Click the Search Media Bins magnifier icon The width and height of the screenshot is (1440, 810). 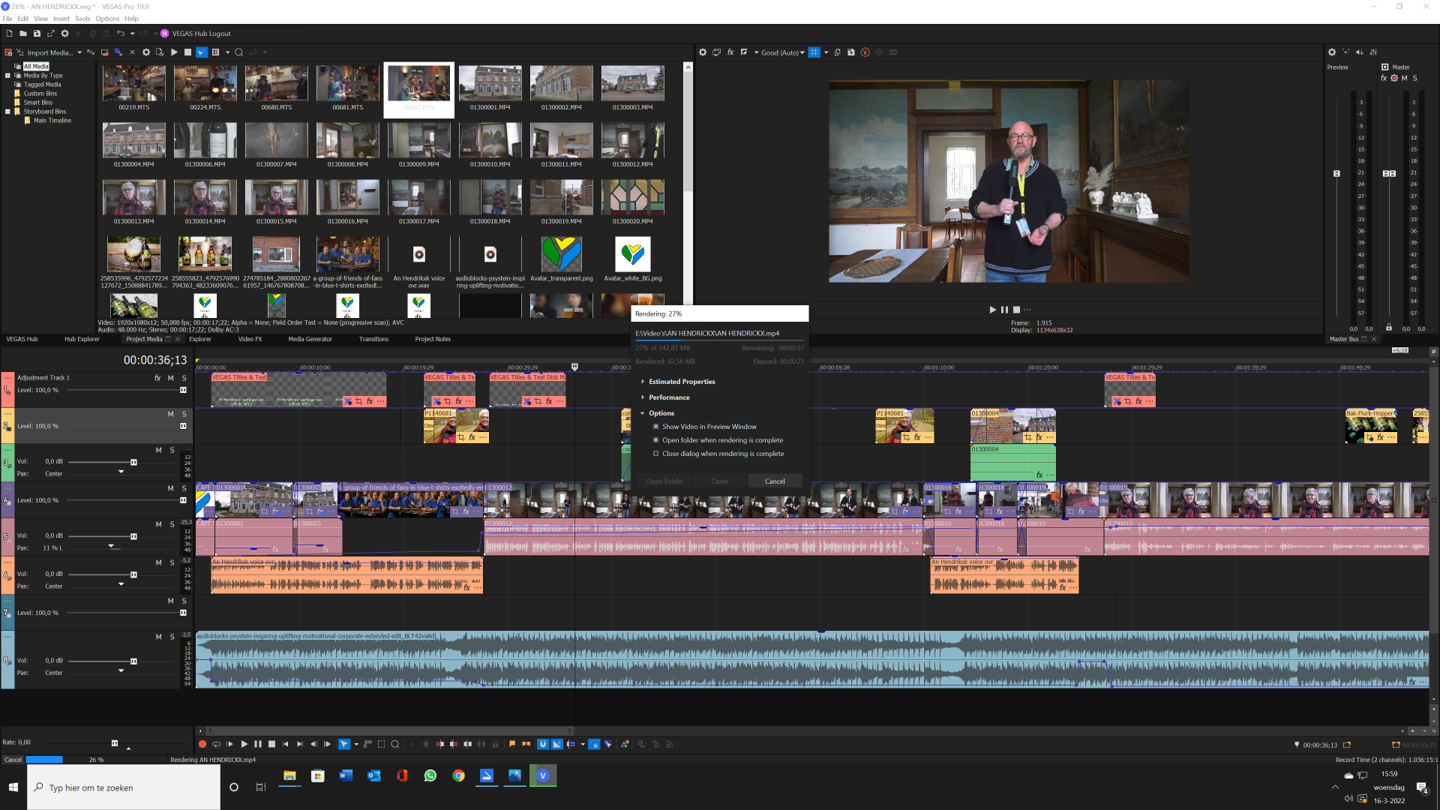click(x=239, y=52)
